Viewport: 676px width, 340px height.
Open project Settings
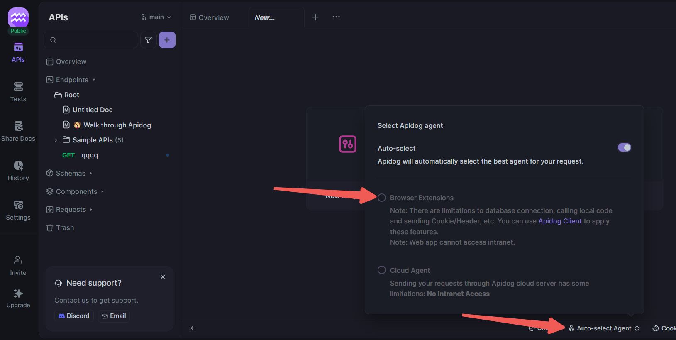tap(18, 210)
